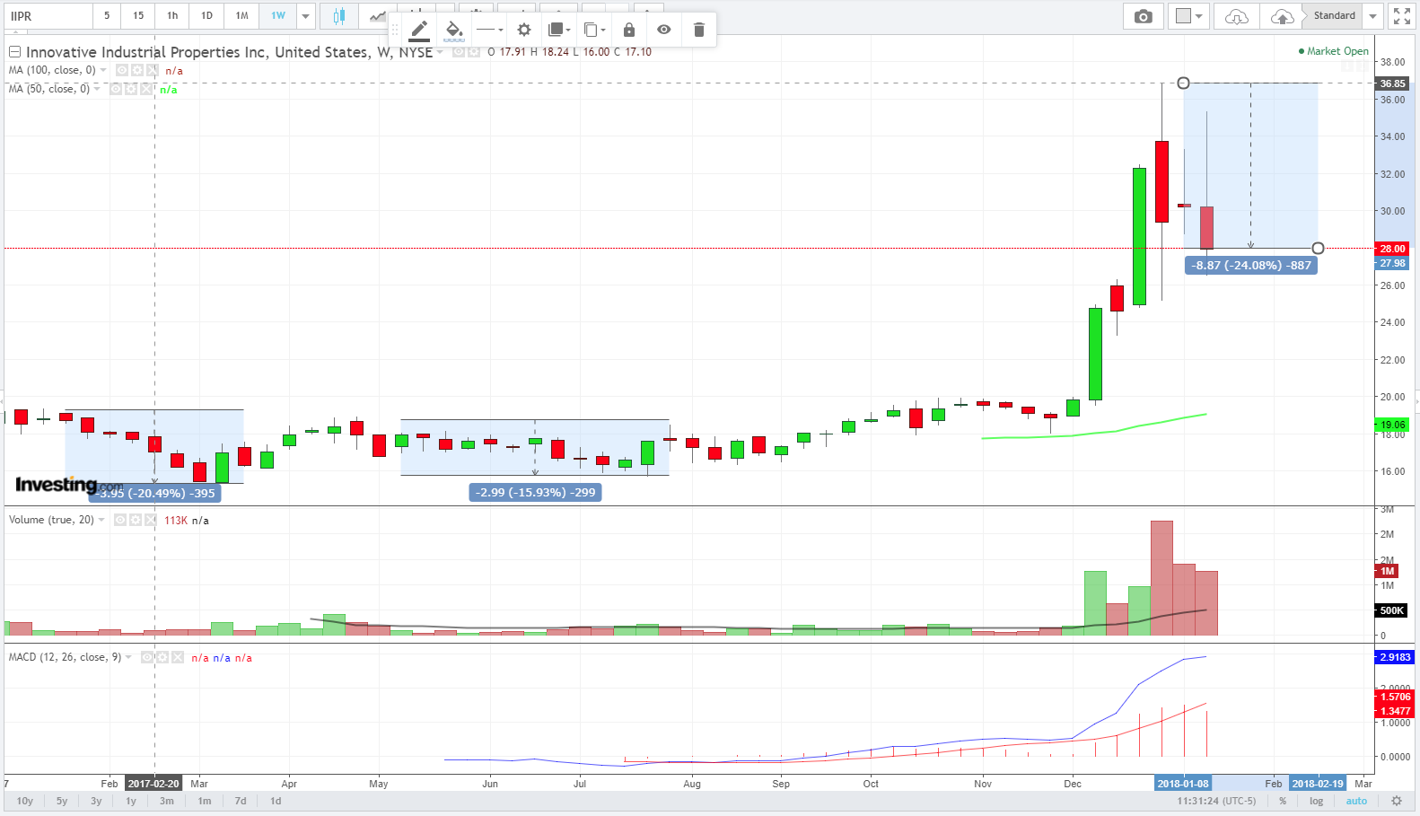Remove the MACD indicator
Screen dimensions: 1420x816
[178, 657]
